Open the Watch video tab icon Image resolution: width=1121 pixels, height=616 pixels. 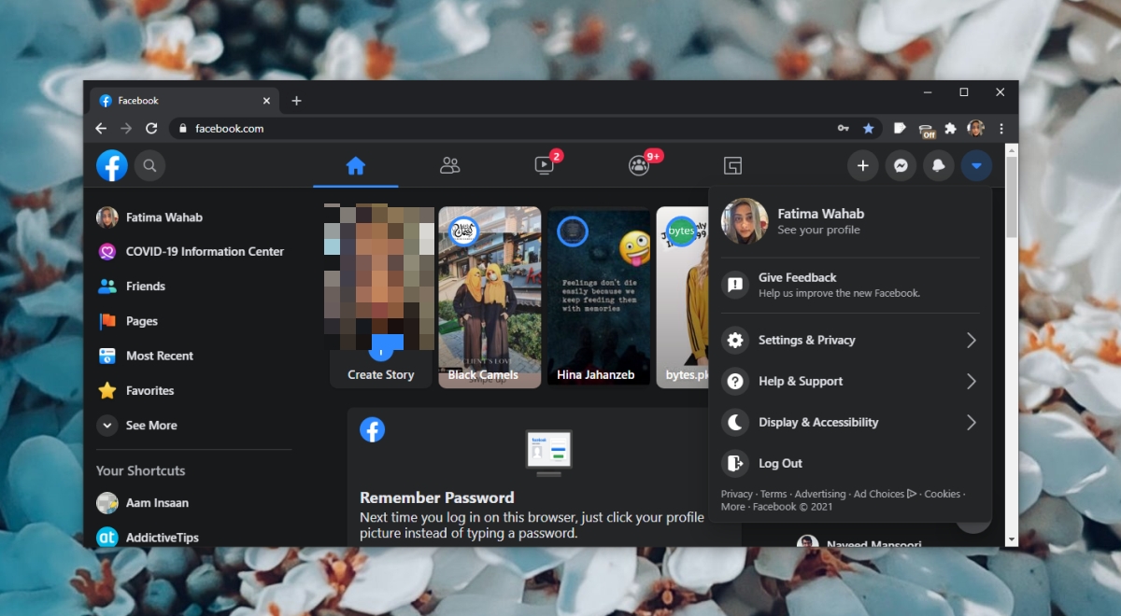(x=545, y=166)
